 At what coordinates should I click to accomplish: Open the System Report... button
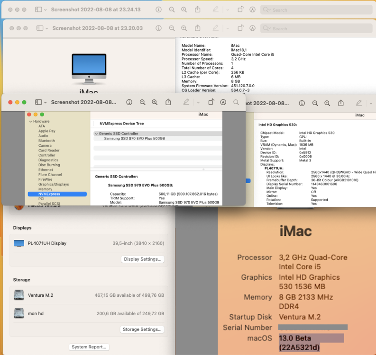tap(89, 347)
